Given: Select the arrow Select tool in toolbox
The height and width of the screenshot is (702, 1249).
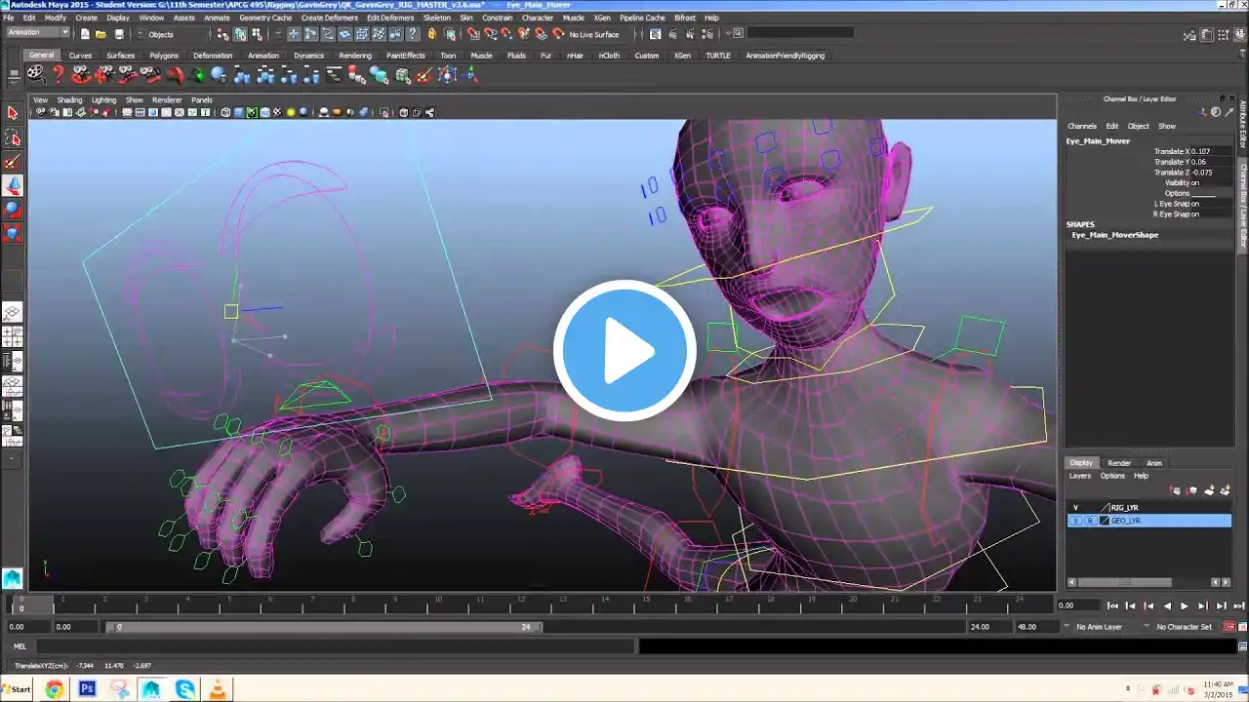Looking at the screenshot, I should 13,113.
